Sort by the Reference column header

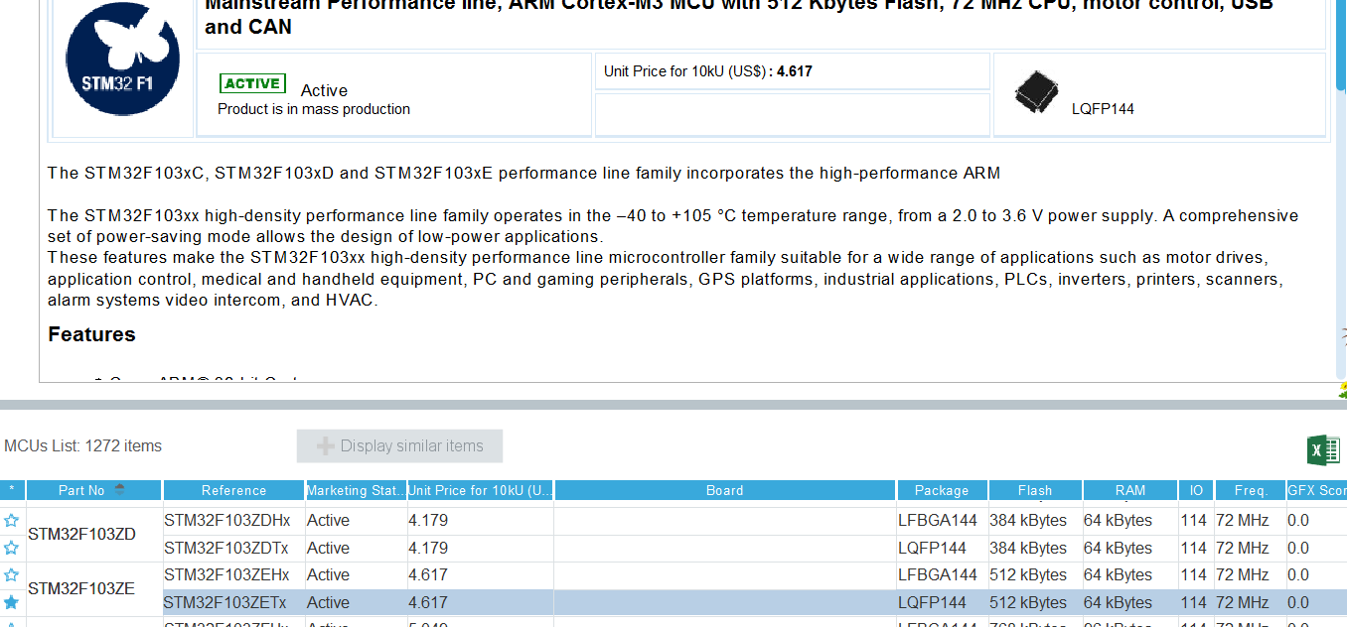point(233,490)
